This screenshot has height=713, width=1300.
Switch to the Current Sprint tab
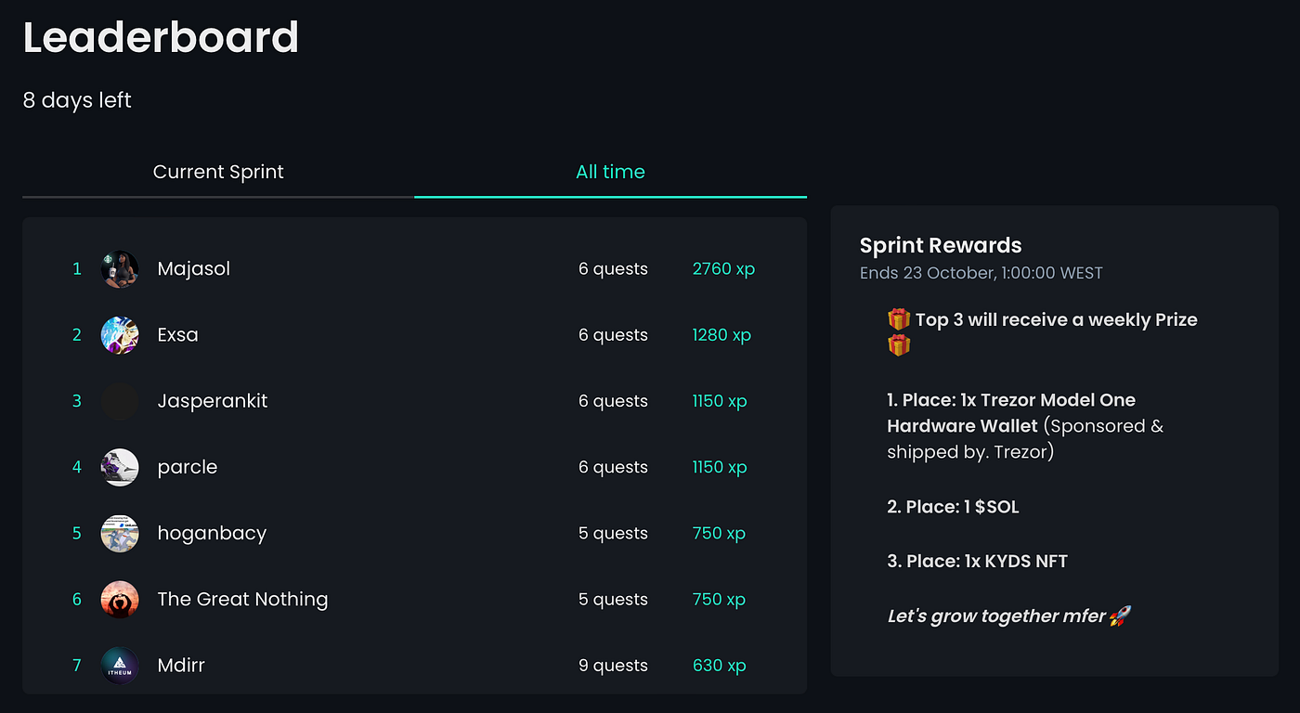(217, 172)
